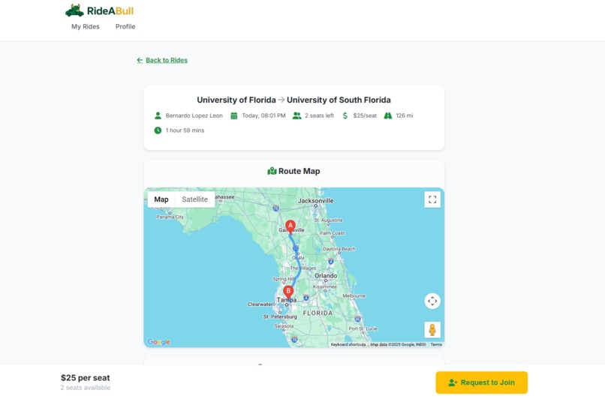Open map Keyboard shortcuts

click(x=348, y=345)
